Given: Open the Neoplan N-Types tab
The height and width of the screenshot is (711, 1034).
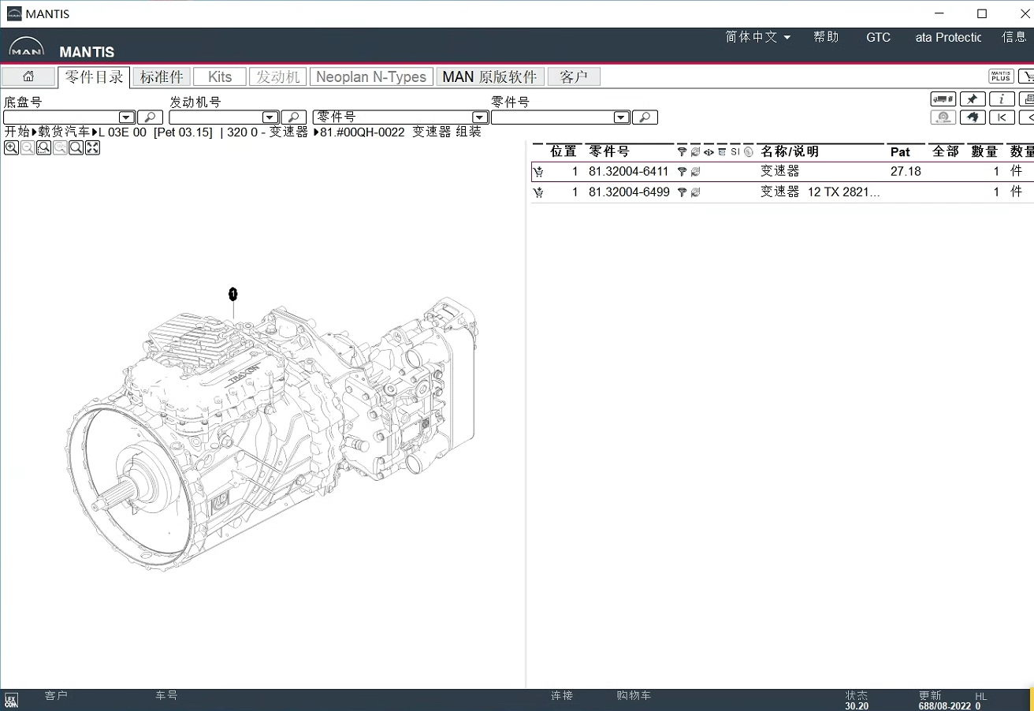Looking at the screenshot, I should pyautogui.click(x=371, y=76).
